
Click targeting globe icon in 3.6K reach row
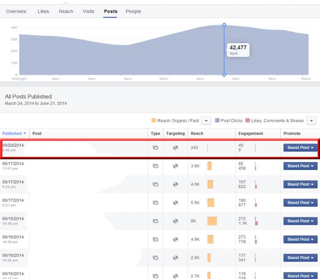click(176, 166)
